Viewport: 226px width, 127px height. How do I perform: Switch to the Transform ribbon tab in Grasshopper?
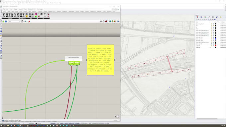click(x=40, y=11)
